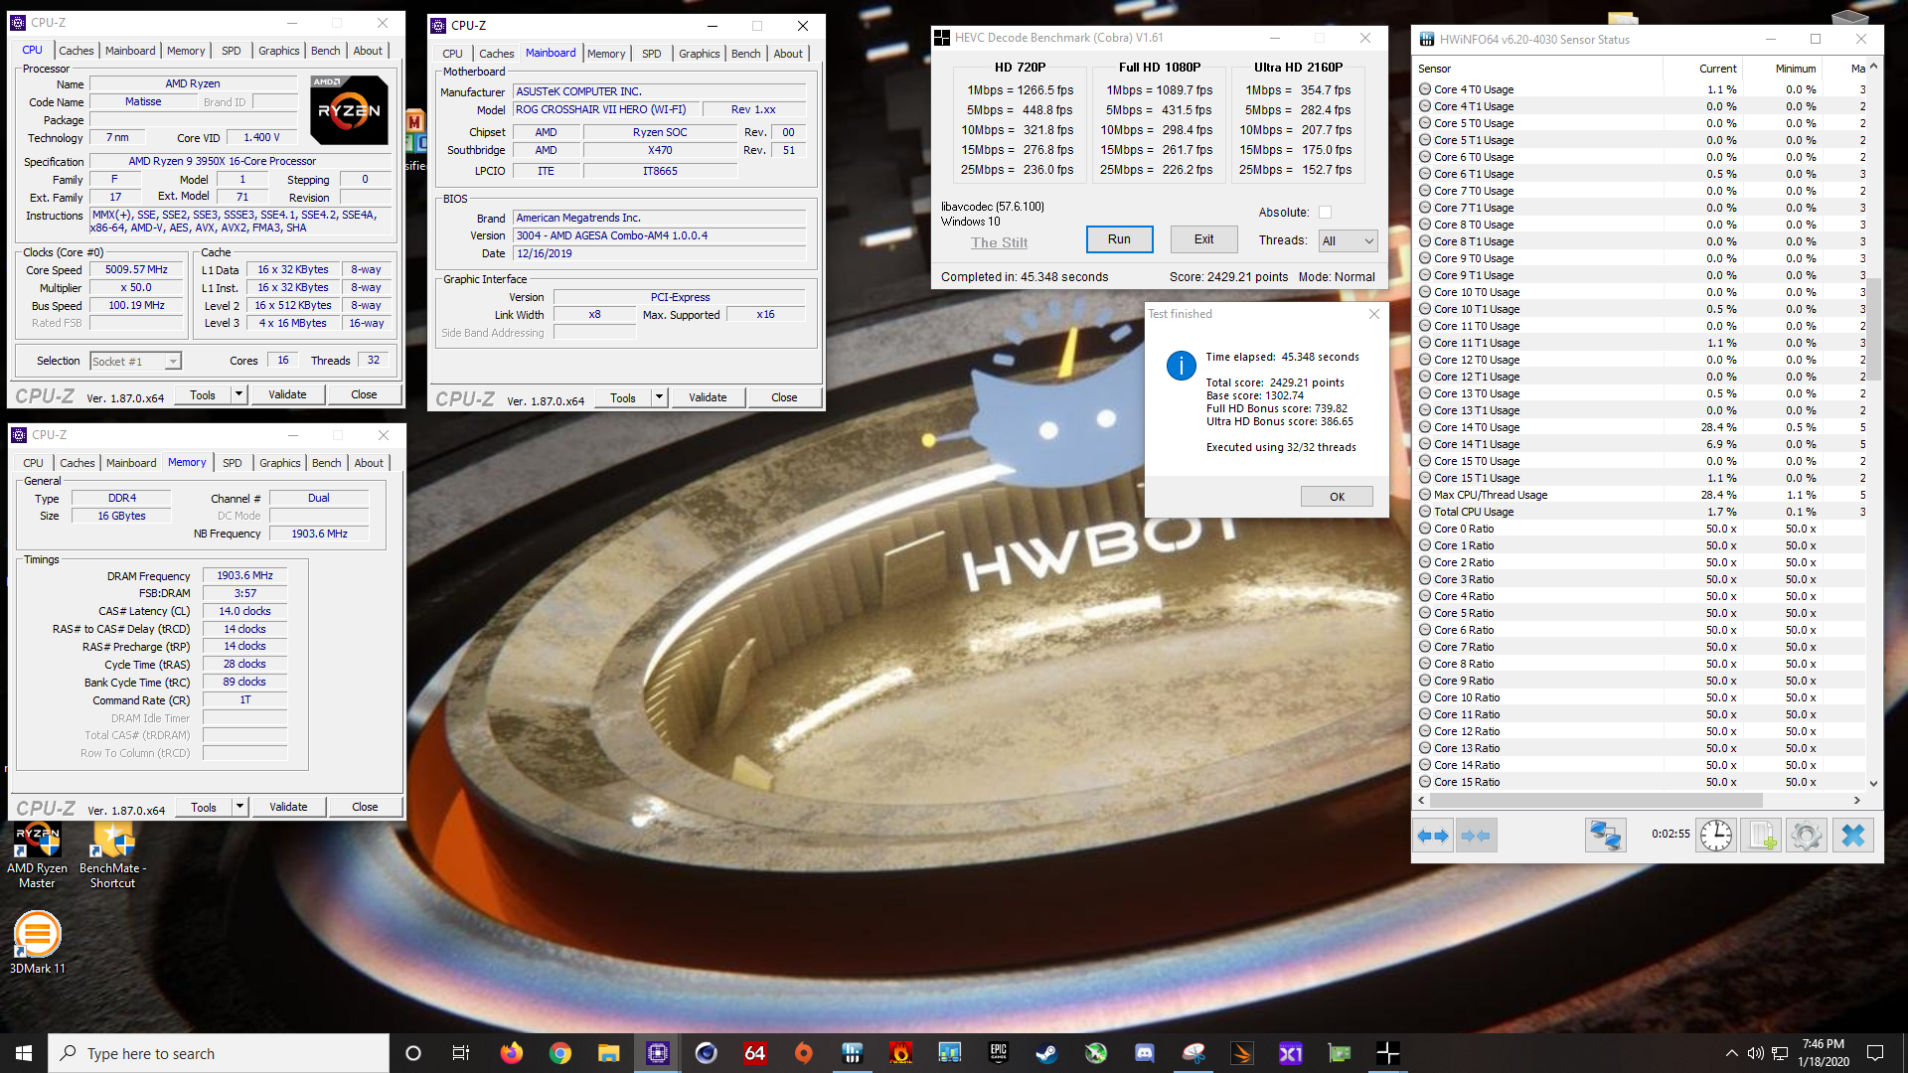Show hidden system tray icons chevron

point(1732,1053)
